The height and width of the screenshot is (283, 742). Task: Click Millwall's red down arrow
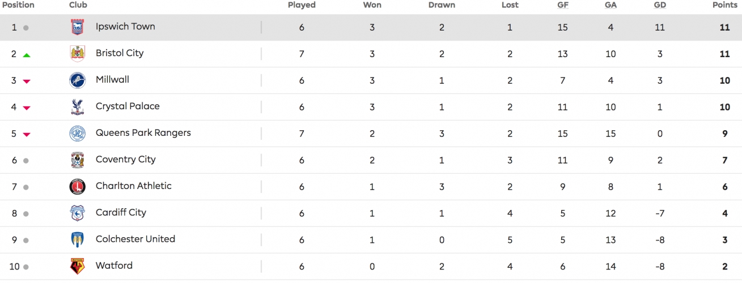(26, 82)
